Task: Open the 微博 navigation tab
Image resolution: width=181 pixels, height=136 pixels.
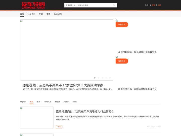Action: (48, 14)
